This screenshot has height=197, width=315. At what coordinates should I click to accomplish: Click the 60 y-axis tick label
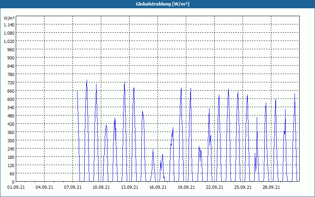click(12, 174)
